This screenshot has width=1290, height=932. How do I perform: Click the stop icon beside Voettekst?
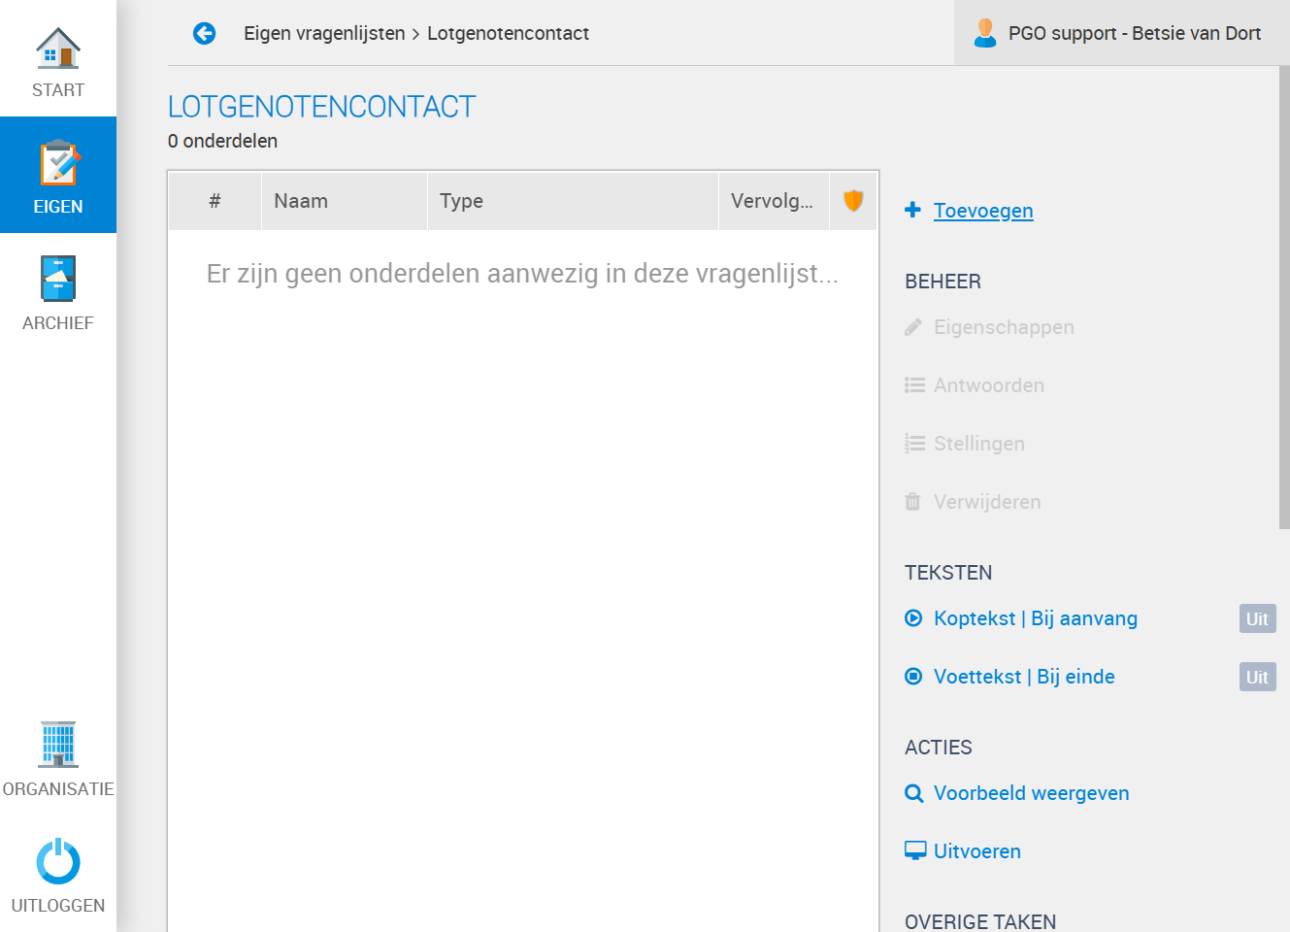(x=913, y=677)
